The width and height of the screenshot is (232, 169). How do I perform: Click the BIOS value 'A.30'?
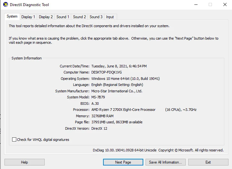click(x=95, y=104)
